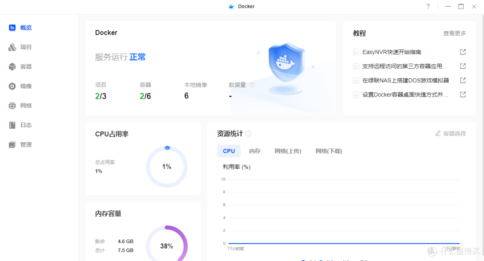Screen dimensions: 484x261
Task: Click the 容器选择 button
Action: coord(451,133)
